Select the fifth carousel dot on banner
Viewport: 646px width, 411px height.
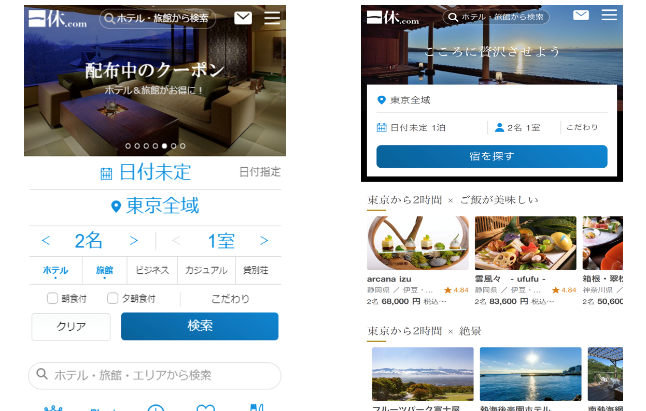coord(164,146)
